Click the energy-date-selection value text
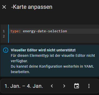Image resolution: width=99 pixels, height=95 pixels. point(45,31)
